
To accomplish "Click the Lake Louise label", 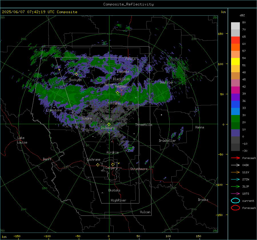I will pyautogui.click(x=22, y=140).
